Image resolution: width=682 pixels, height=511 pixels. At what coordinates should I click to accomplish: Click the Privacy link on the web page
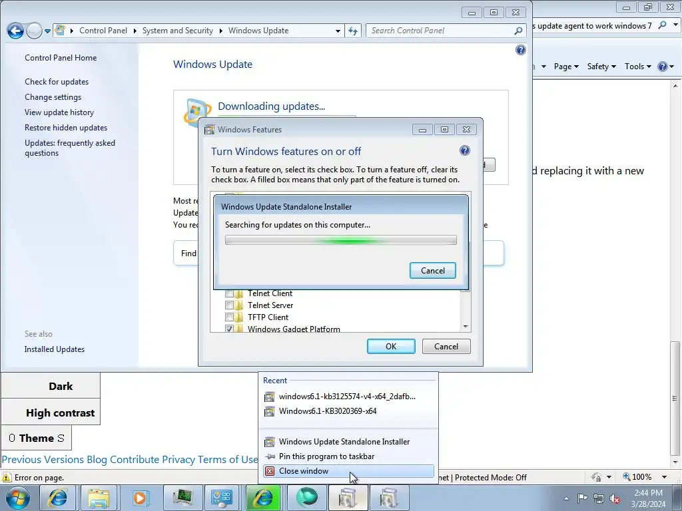178,459
